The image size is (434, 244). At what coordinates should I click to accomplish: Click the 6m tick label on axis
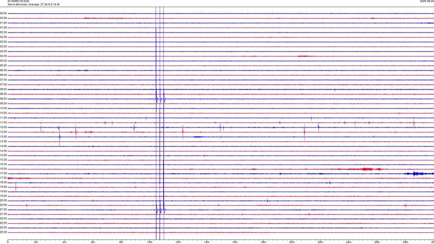[x=93, y=242]
